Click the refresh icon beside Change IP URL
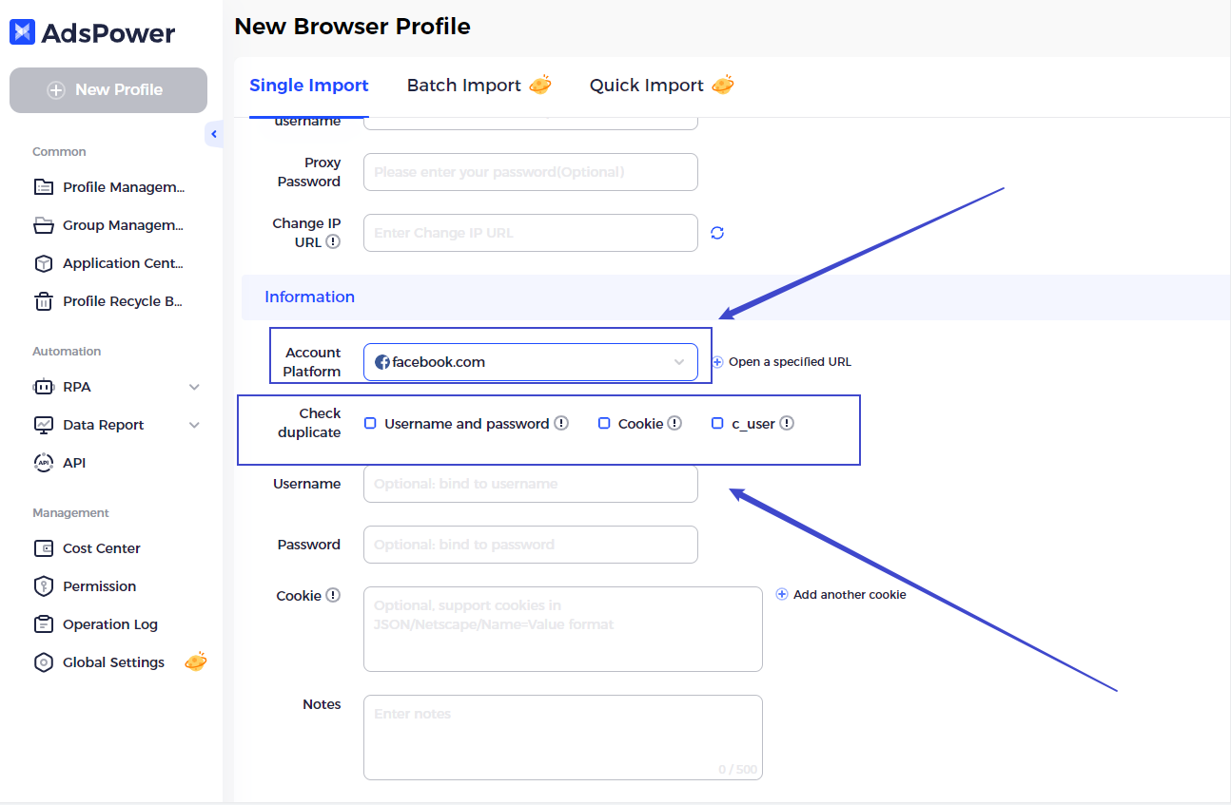Image resolution: width=1231 pixels, height=805 pixels. [x=717, y=233]
